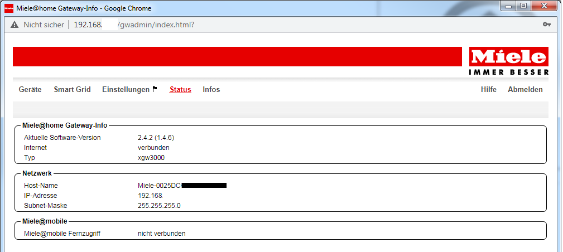Viewport: 563px width, 252px height.
Task: Click software version value 2.4.2 (1.4.6)
Action: click(x=156, y=138)
